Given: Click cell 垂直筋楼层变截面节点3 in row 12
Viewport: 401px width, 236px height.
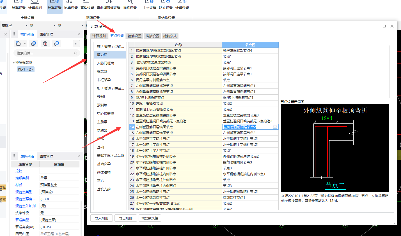Looking at the screenshot, I should coord(250,115).
